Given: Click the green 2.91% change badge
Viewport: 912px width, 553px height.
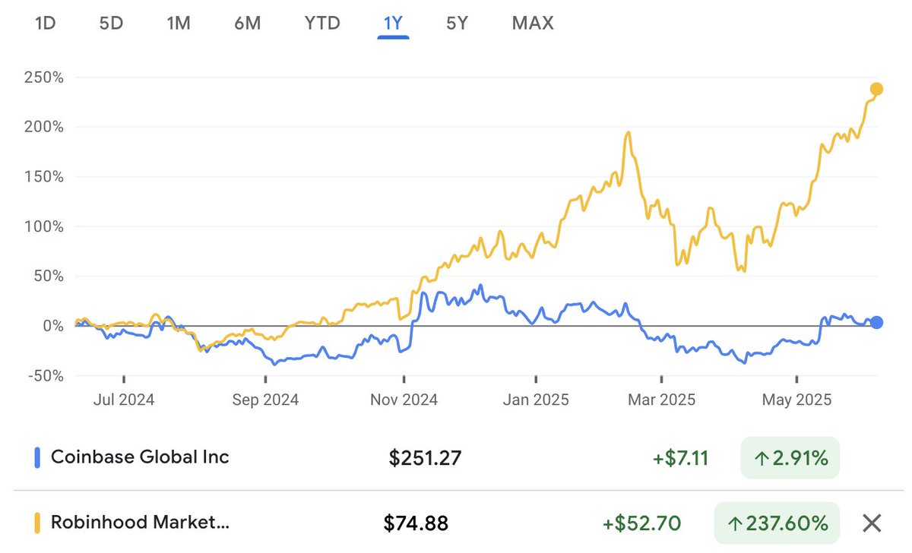Looking at the screenshot, I should tap(790, 458).
